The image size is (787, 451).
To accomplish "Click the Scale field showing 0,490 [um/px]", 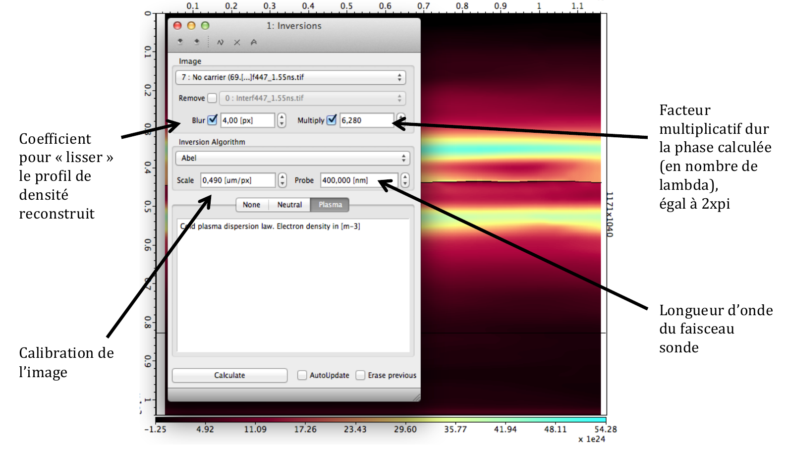I will 238,180.
